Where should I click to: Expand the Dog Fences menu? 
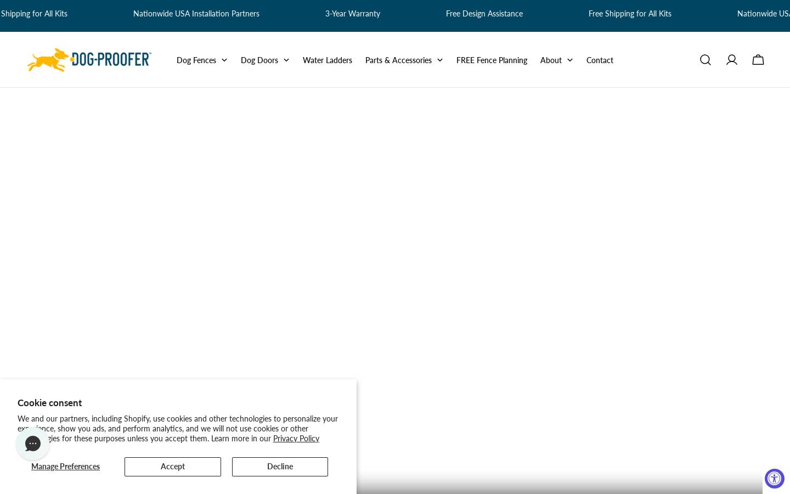(202, 60)
